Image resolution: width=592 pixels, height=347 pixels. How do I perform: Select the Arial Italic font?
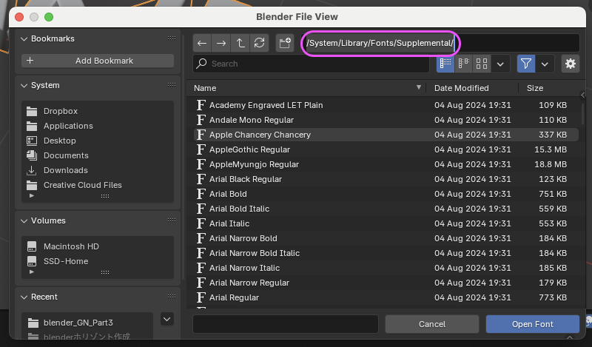(x=386, y=223)
